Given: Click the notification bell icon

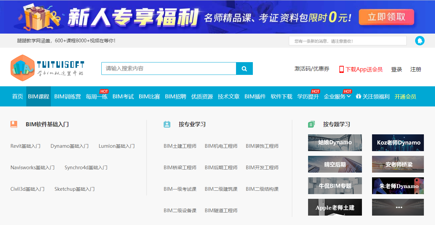Looking at the screenshot, I should pos(420,41).
